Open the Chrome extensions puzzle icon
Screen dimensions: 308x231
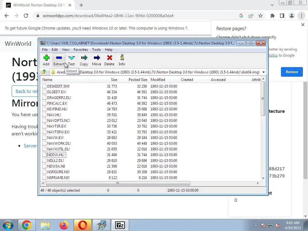tap(273, 16)
